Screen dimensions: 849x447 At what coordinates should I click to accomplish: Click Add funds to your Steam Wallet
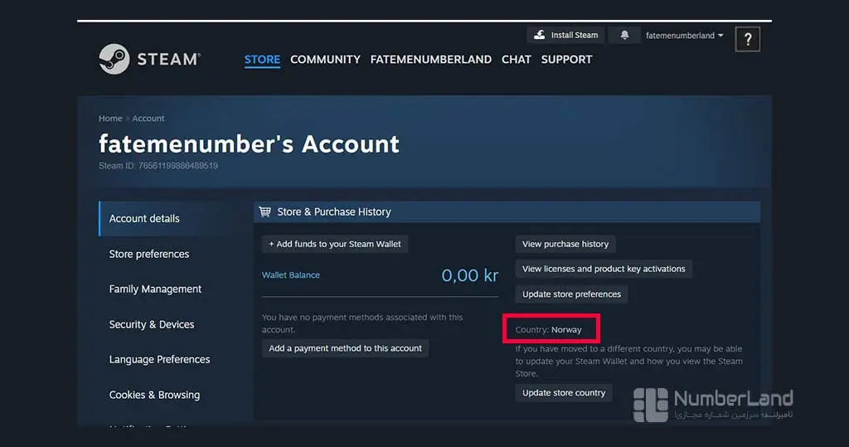pyautogui.click(x=335, y=244)
